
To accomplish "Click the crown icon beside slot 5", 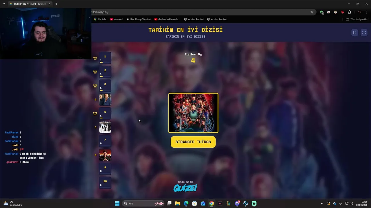I will point(95,113).
